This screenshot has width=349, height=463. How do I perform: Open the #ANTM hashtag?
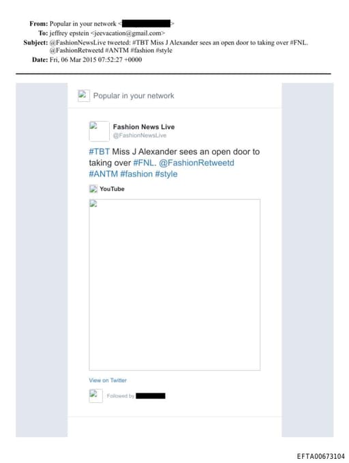pyautogui.click(x=104, y=173)
